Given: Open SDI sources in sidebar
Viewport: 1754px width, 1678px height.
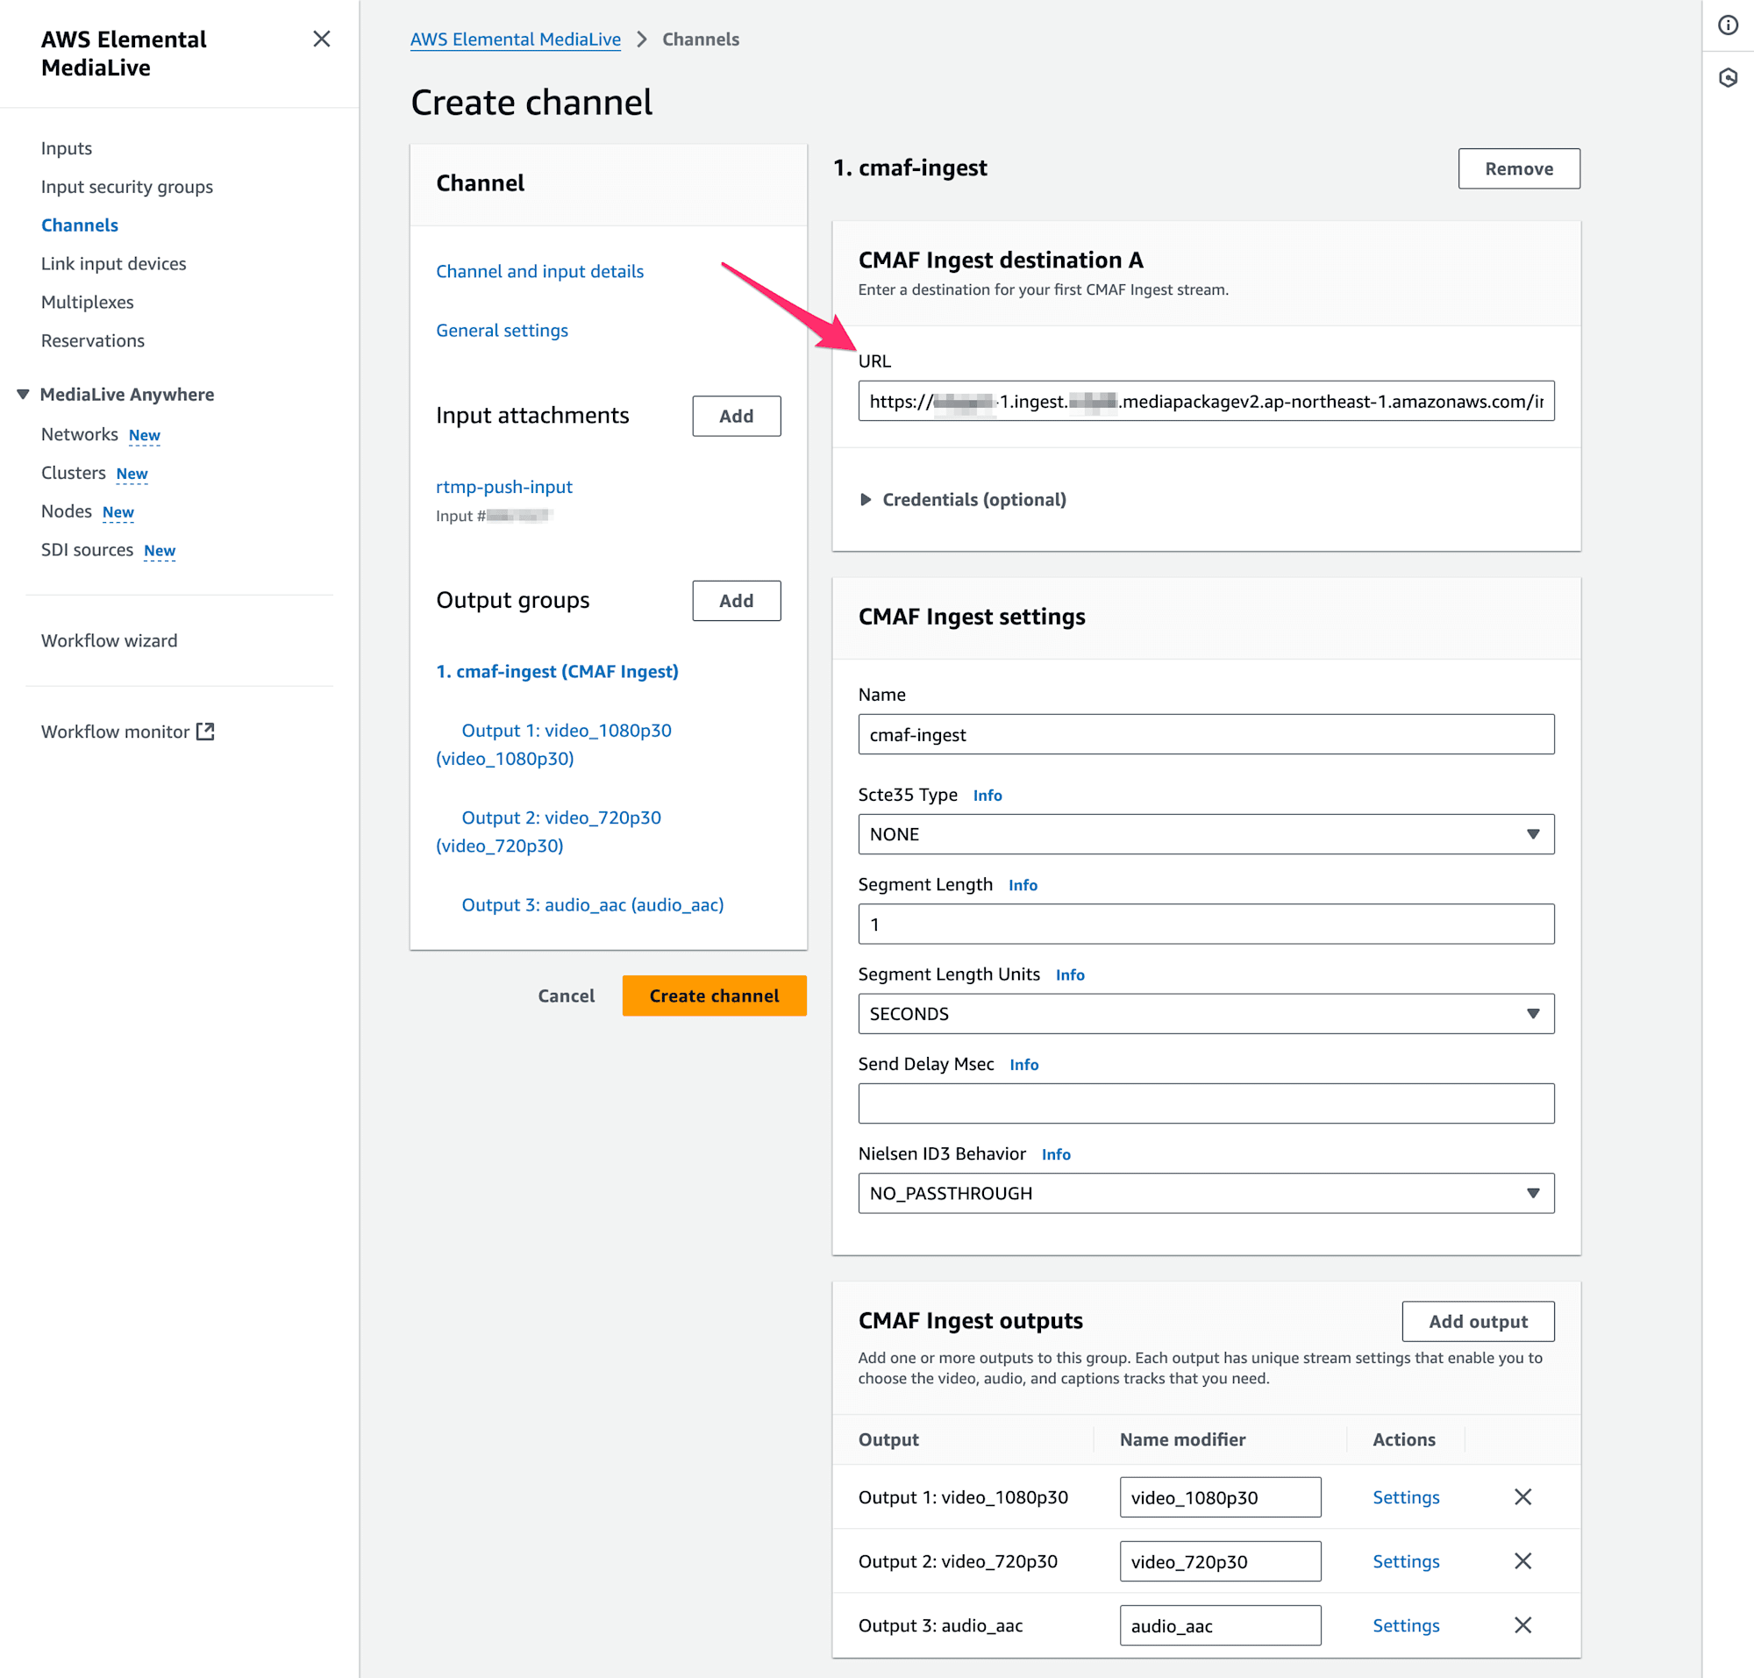Looking at the screenshot, I should click(87, 550).
